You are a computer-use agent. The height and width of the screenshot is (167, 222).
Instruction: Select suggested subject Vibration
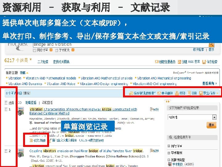(x=15, y=78)
